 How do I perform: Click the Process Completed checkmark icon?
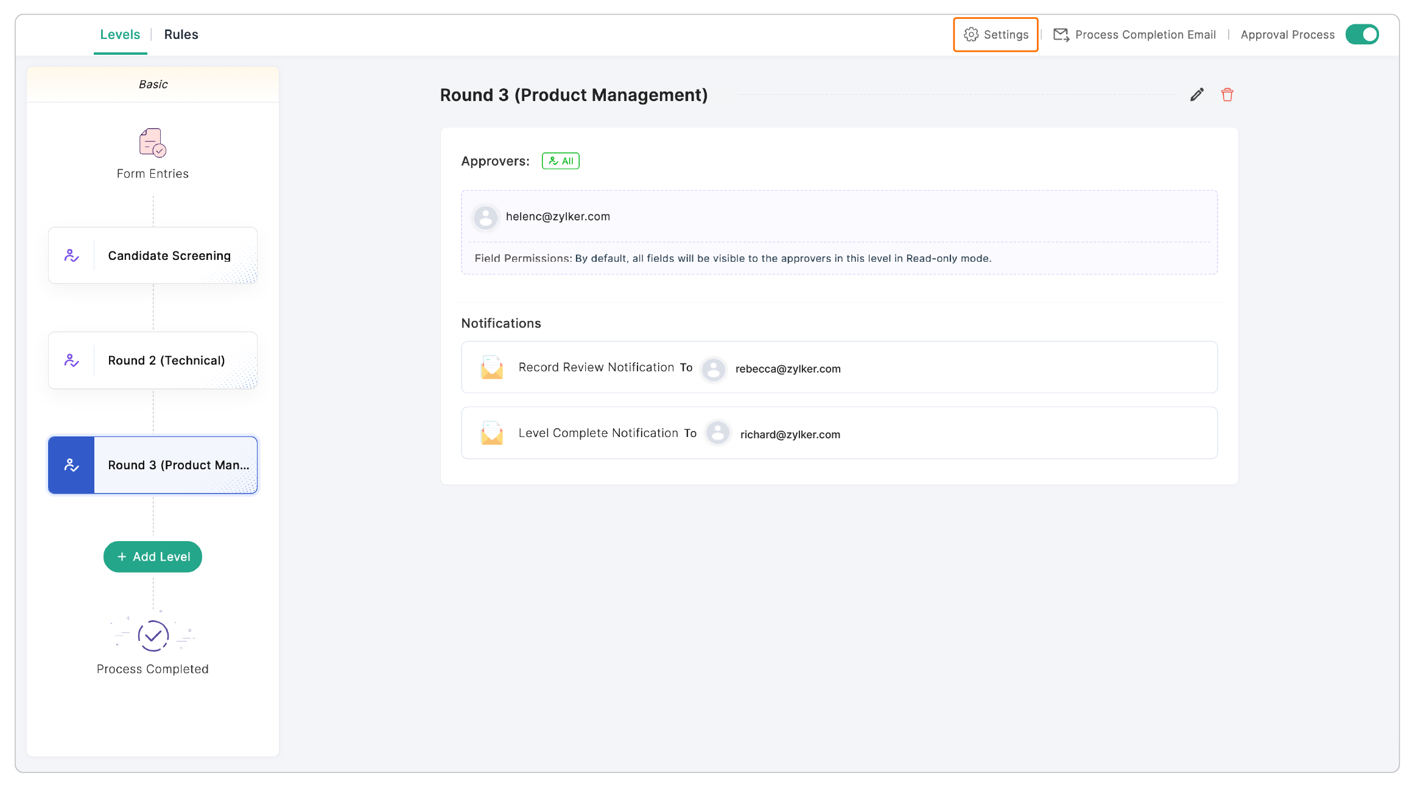(x=153, y=635)
